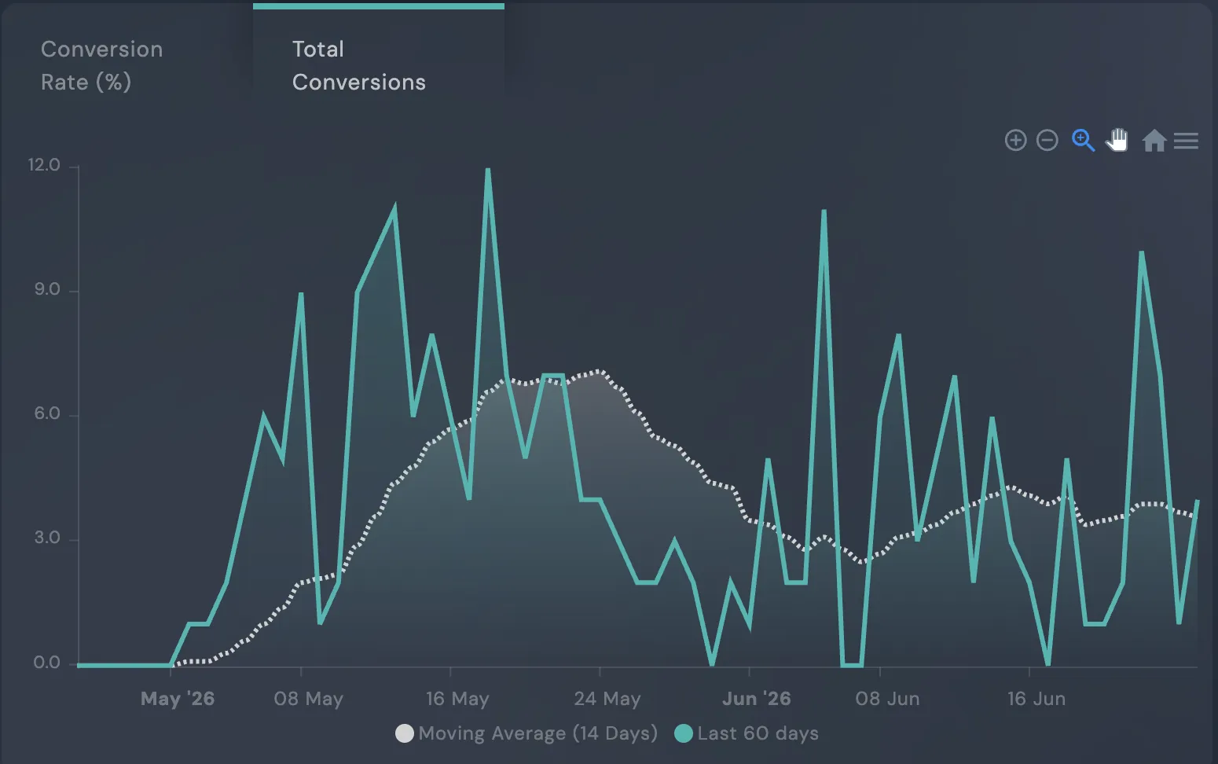Screen dimensions: 1218x764
Task: Open the chart hamburger menu
Action: point(1186,141)
